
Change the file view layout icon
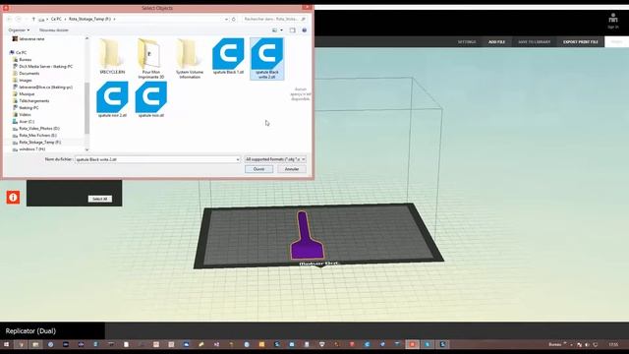[275, 30]
